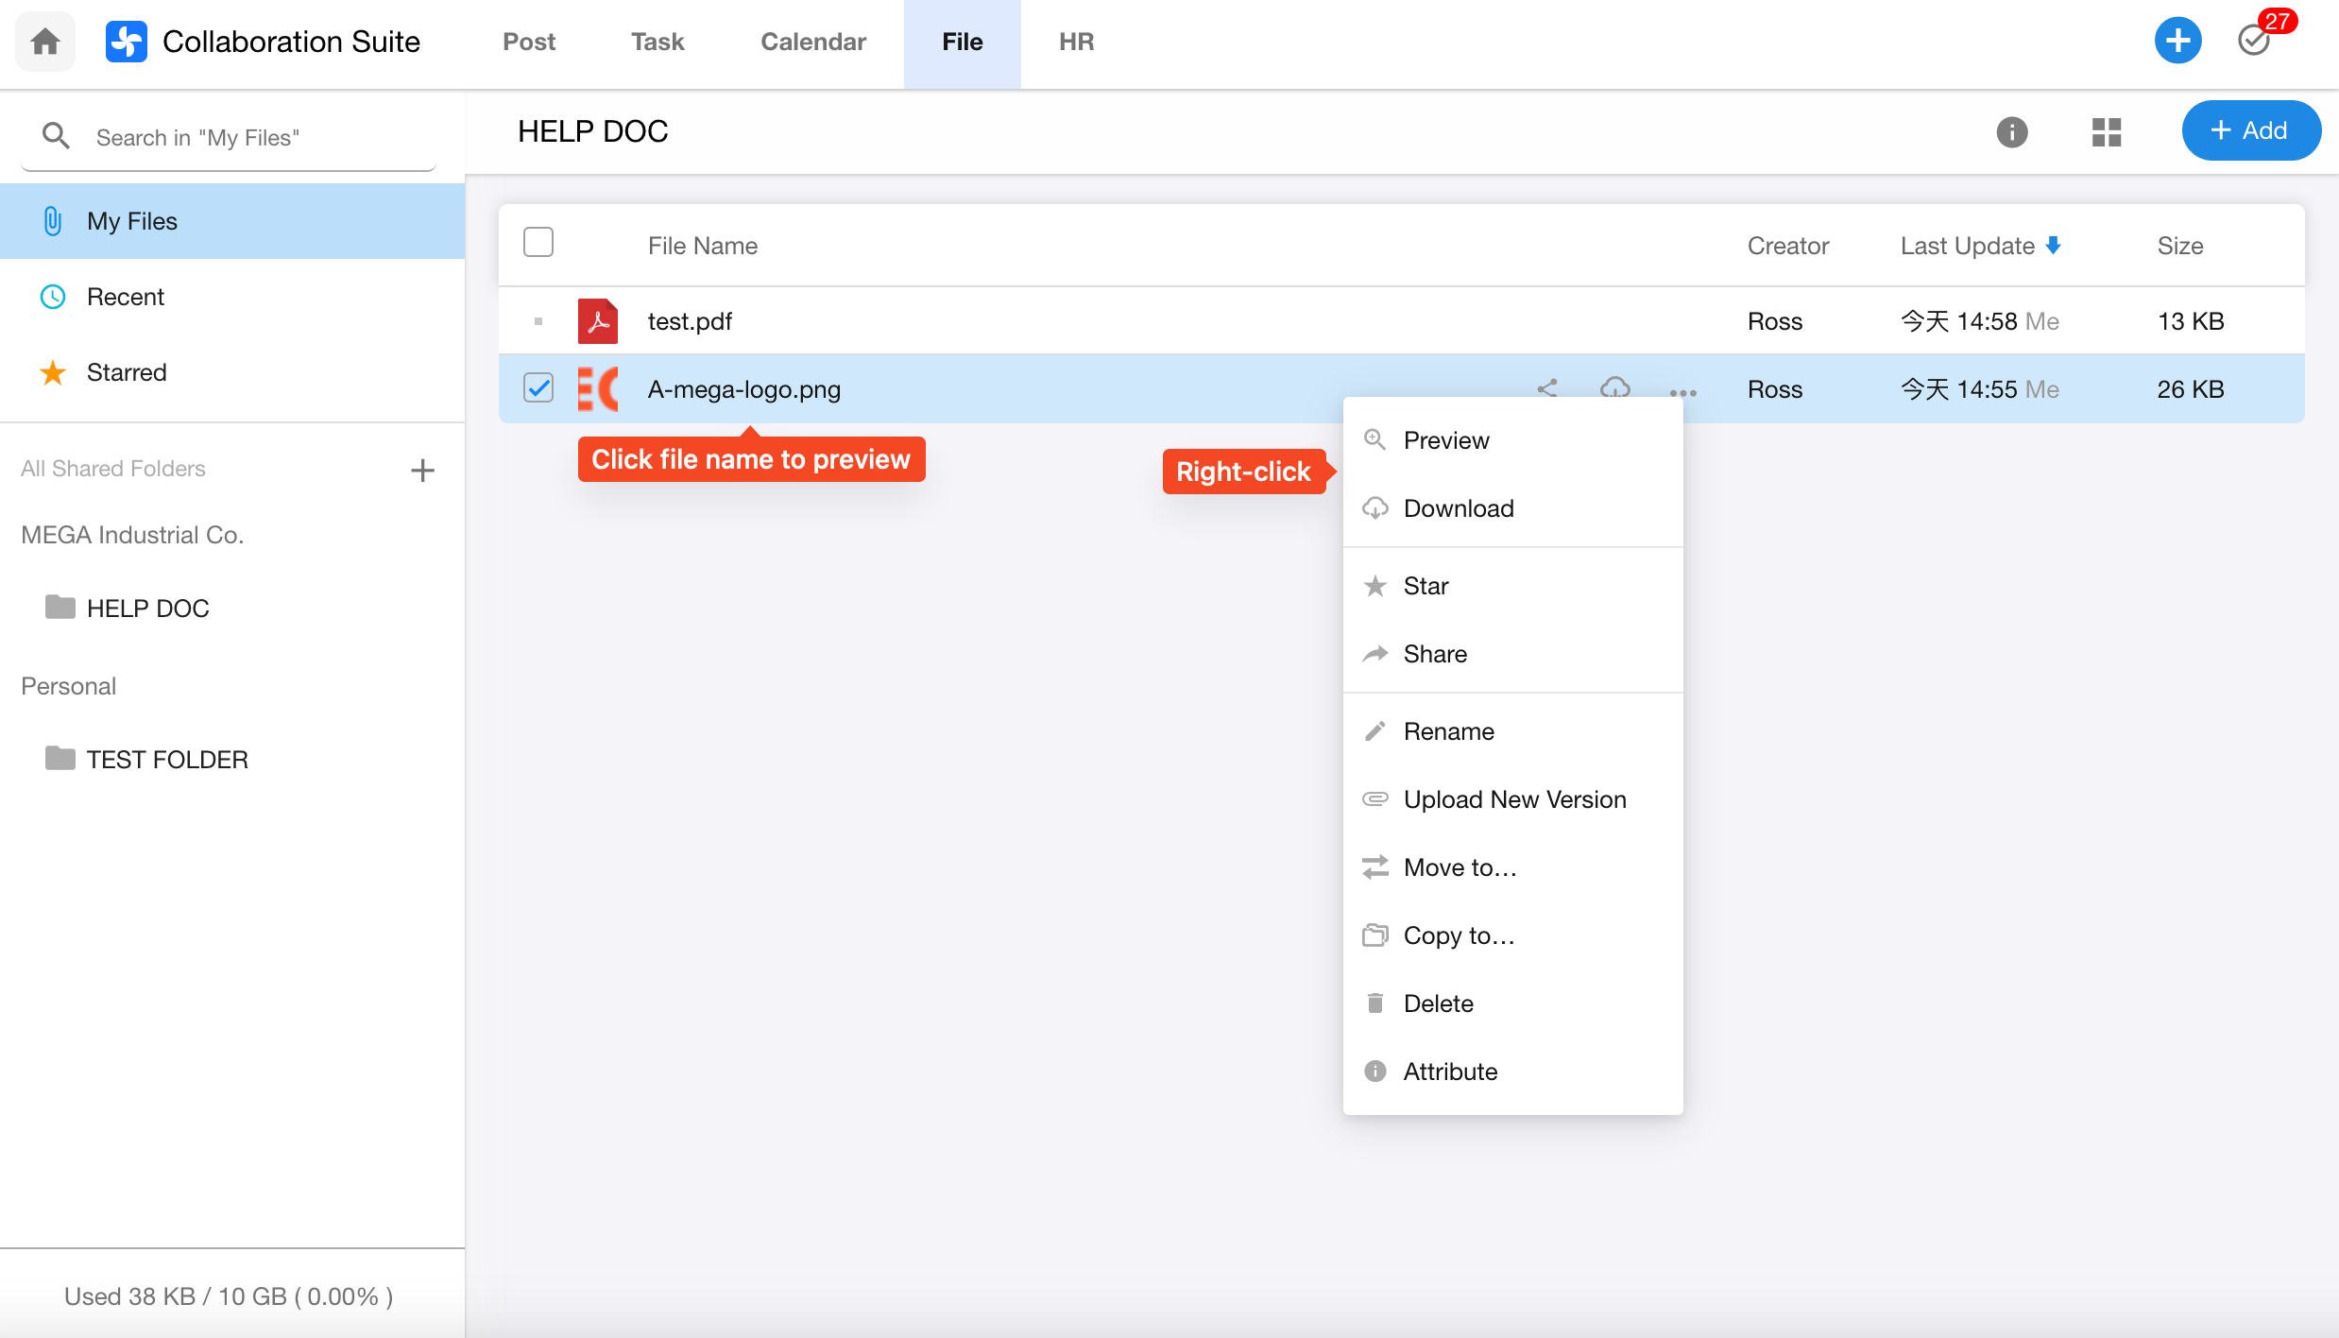The height and width of the screenshot is (1338, 2339).
Task: Click the folder info icon
Action: pos(2011,131)
